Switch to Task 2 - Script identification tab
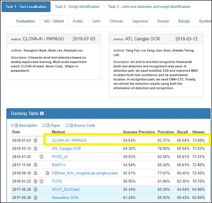 (77, 6)
